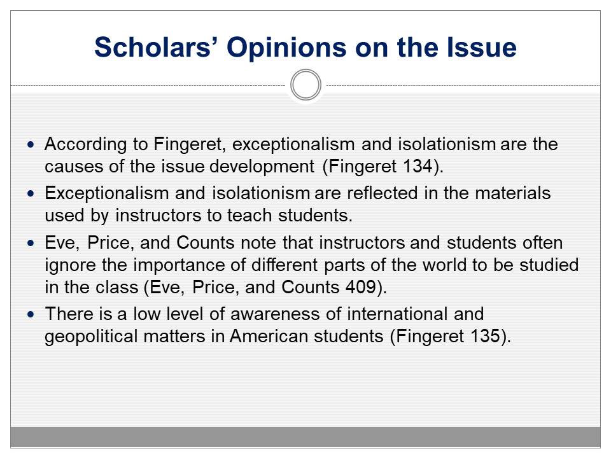This screenshot has width=611, height=458.
Task: Click the citation "(Fingeret 134)"
Action: (382, 167)
